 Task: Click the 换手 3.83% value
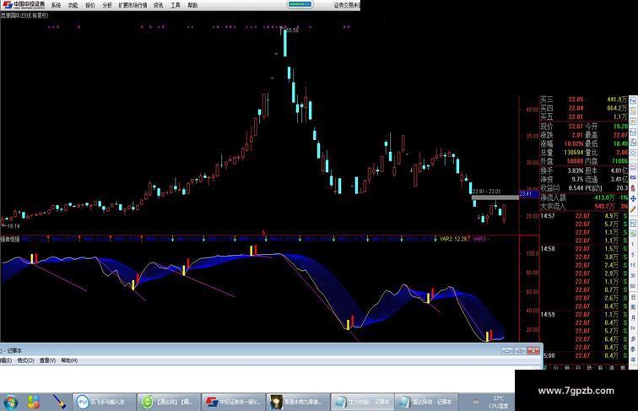576,171
